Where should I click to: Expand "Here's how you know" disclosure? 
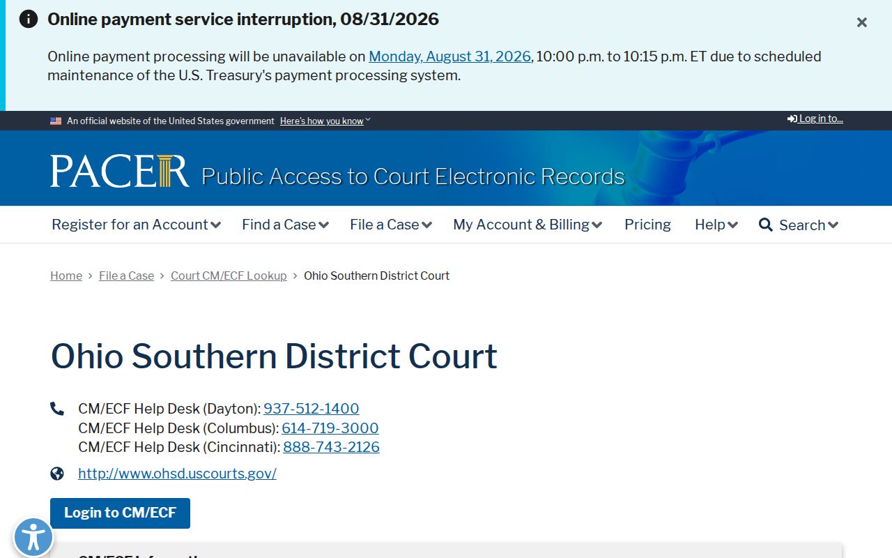click(325, 121)
